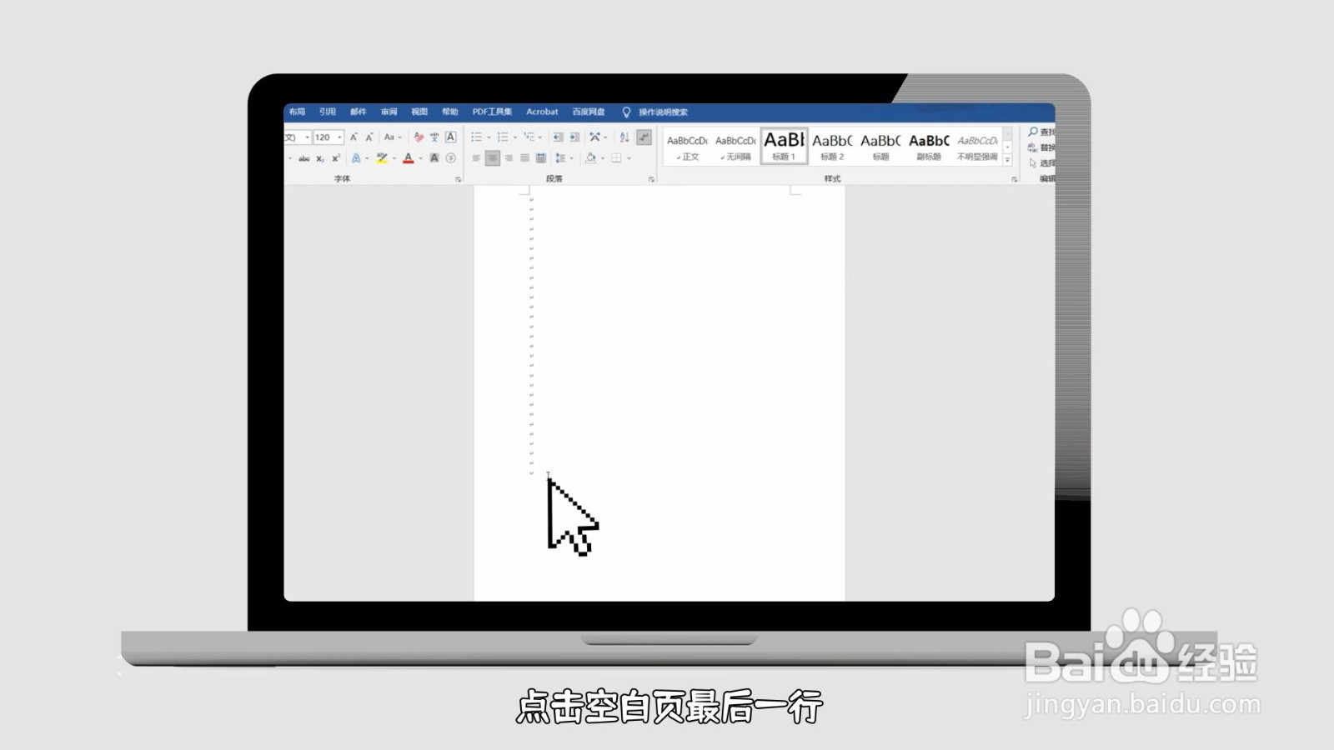The height and width of the screenshot is (750, 1334).
Task: Open the 百度网盘 tab
Action: tap(589, 112)
